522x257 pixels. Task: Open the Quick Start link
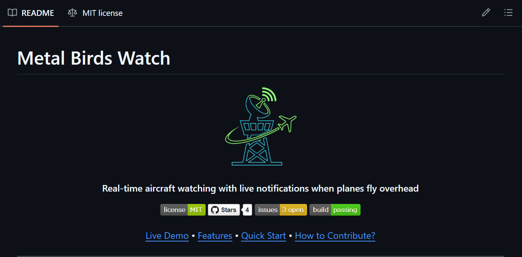[x=264, y=236]
